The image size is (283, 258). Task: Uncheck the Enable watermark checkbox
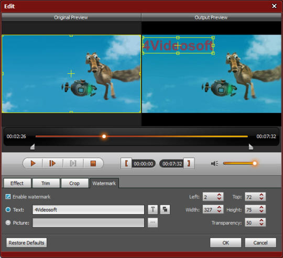8,197
